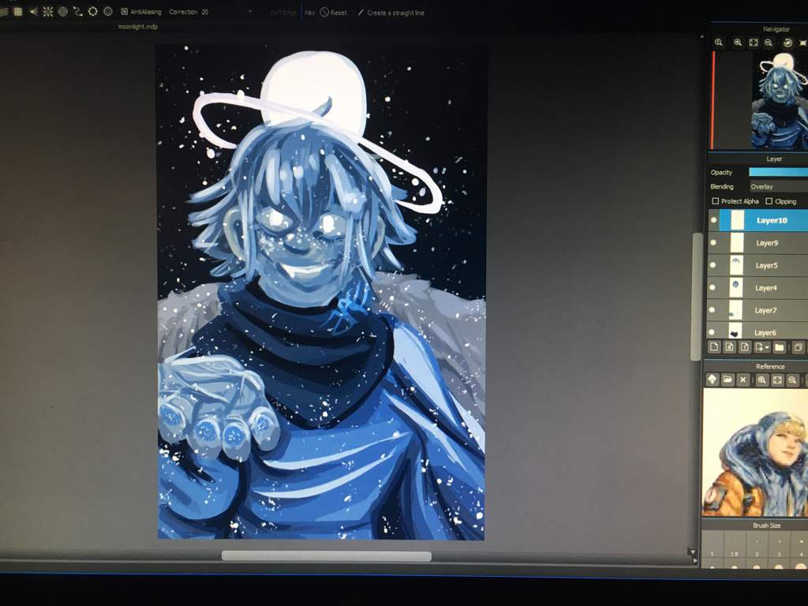
Task: Enable Protect Alpha checkbox
Action: (715, 201)
